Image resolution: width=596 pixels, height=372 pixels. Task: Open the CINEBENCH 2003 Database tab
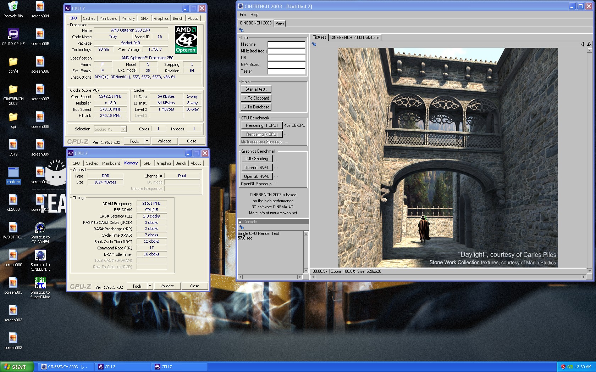(x=355, y=38)
